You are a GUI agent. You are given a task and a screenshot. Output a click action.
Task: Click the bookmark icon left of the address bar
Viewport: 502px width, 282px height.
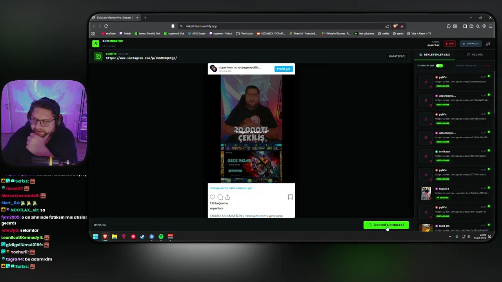coord(173,26)
